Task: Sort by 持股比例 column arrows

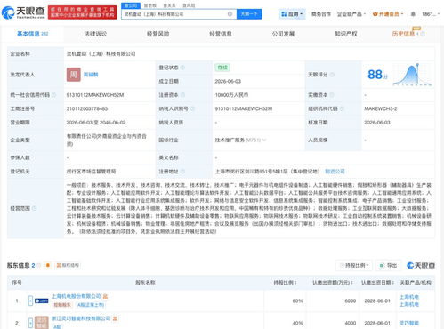Action: pyautogui.click(x=295, y=283)
